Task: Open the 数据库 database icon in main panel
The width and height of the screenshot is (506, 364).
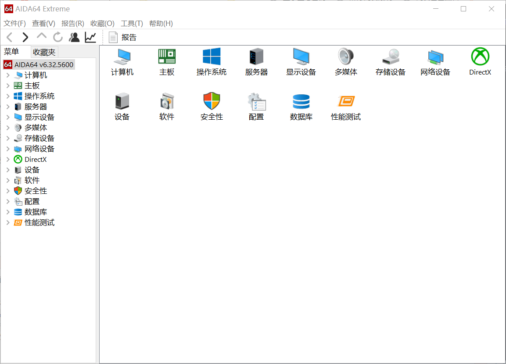Action: coord(301,102)
